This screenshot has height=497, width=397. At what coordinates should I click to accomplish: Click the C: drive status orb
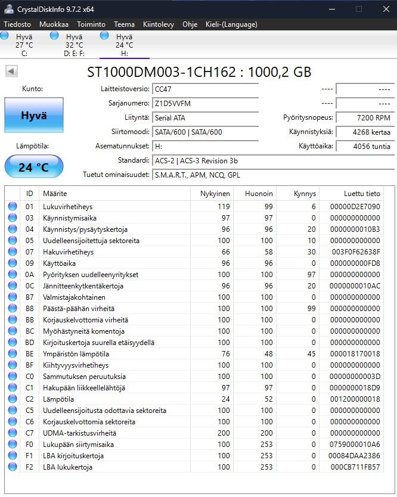4,35
